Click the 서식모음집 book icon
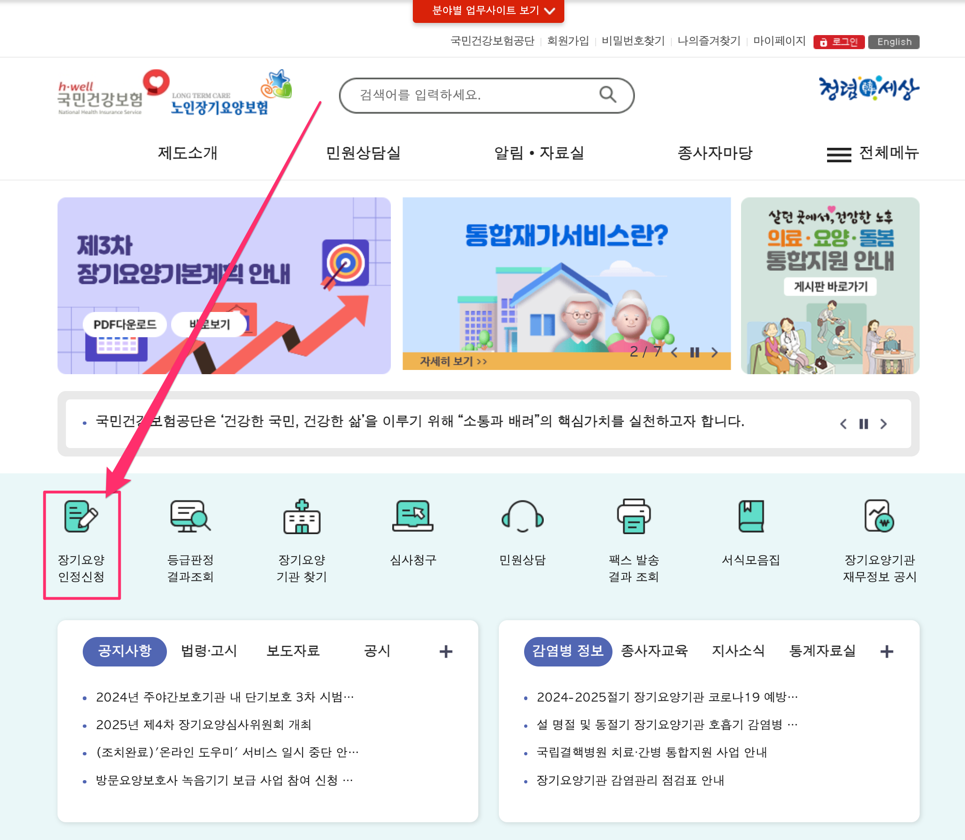 coord(751,516)
